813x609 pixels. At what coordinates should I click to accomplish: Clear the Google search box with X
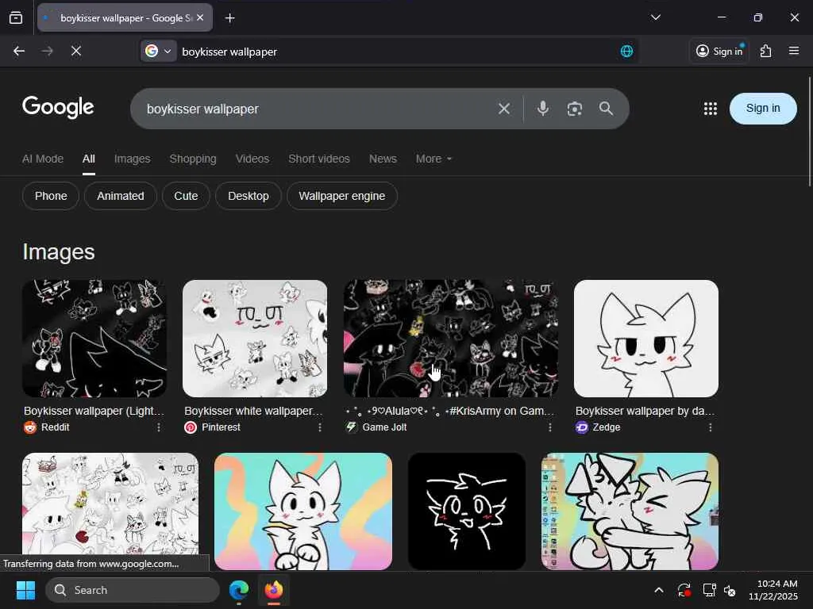(x=504, y=109)
